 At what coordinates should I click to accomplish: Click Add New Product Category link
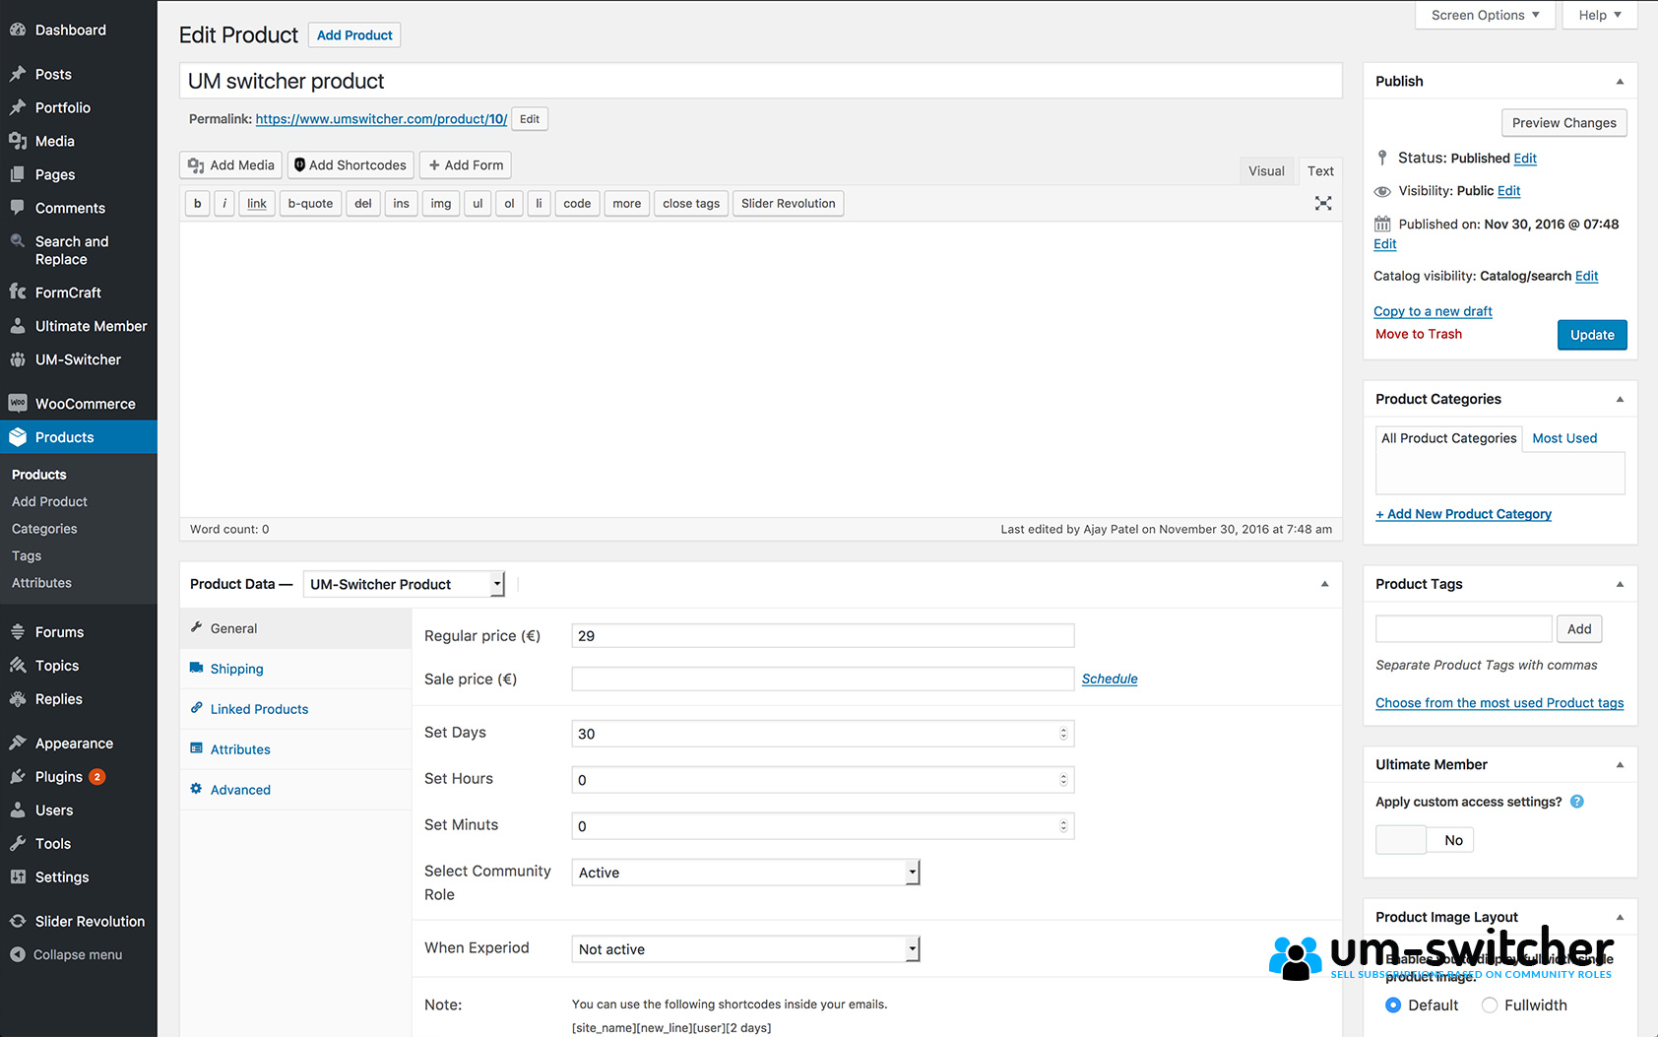(1463, 514)
